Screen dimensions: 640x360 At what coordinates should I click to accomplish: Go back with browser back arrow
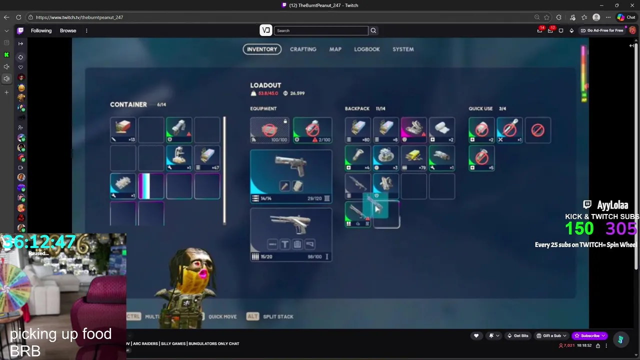click(6, 17)
